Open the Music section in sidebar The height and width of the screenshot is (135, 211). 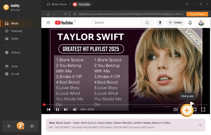point(18,23)
